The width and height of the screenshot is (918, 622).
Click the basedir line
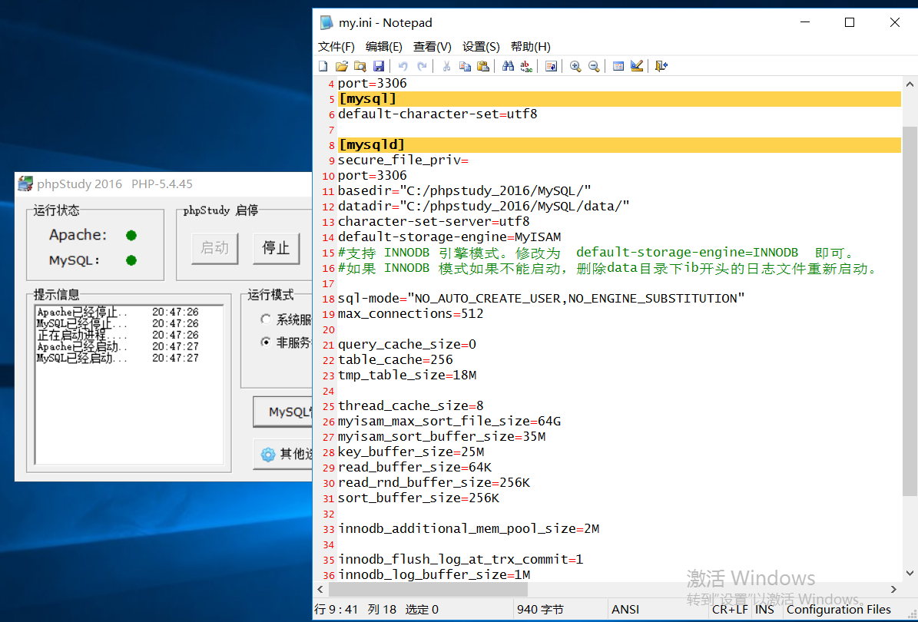pos(464,190)
